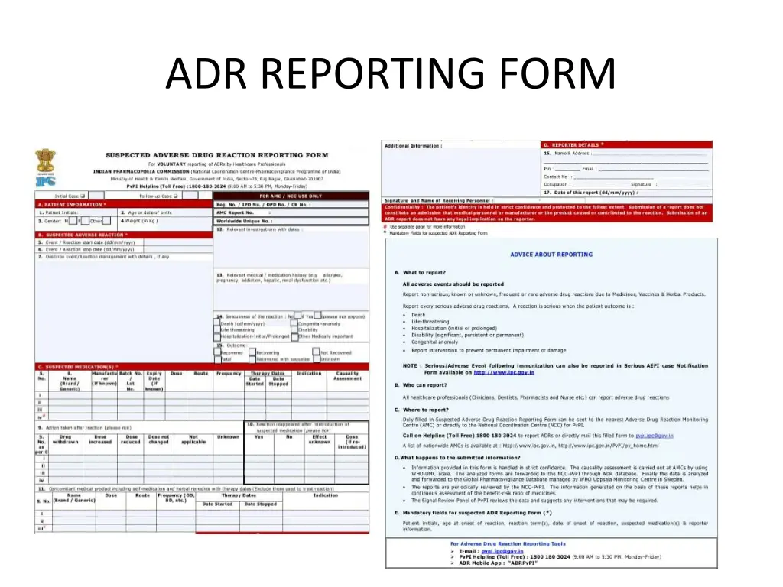Tick Seriousness of reaction Yes box
The height and width of the screenshot is (587, 783).
[317, 315]
